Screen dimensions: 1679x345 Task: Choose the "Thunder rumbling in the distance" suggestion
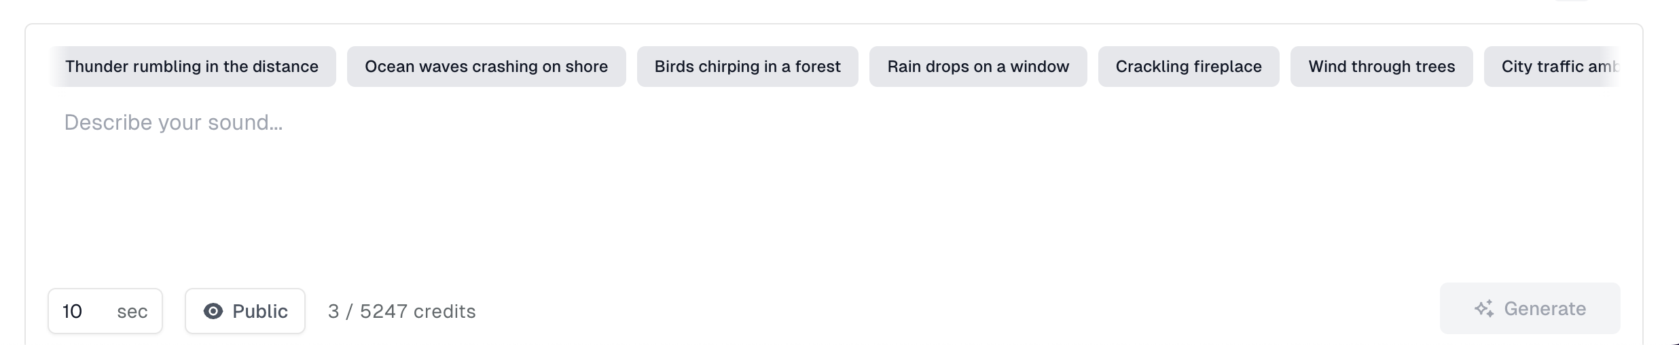[x=192, y=67]
